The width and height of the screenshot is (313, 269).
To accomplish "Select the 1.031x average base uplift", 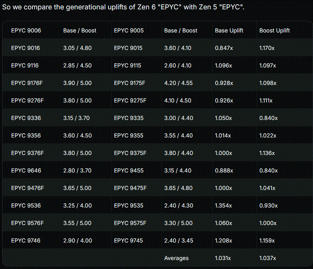I will click(x=223, y=258).
